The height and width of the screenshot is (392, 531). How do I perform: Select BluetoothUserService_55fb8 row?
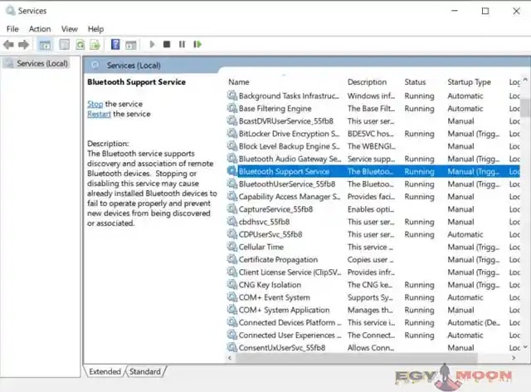tap(373, 184)
